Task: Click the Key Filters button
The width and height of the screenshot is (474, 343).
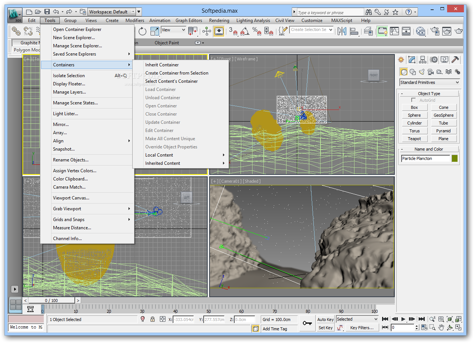Action: tap(362, 328)
